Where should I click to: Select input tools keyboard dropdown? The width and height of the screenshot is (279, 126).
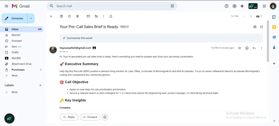[259, 16]
